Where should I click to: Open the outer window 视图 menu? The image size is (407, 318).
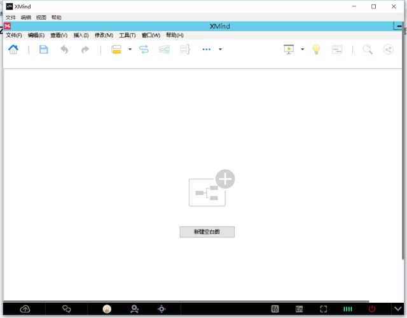pyautogui.click(x=41, y=17)
